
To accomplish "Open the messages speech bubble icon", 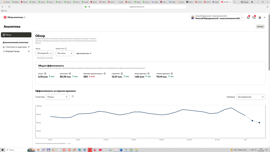I will click(x=254, y=17).
